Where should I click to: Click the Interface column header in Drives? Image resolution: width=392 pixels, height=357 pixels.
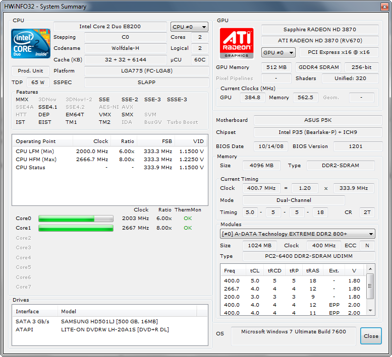[35, 311]
